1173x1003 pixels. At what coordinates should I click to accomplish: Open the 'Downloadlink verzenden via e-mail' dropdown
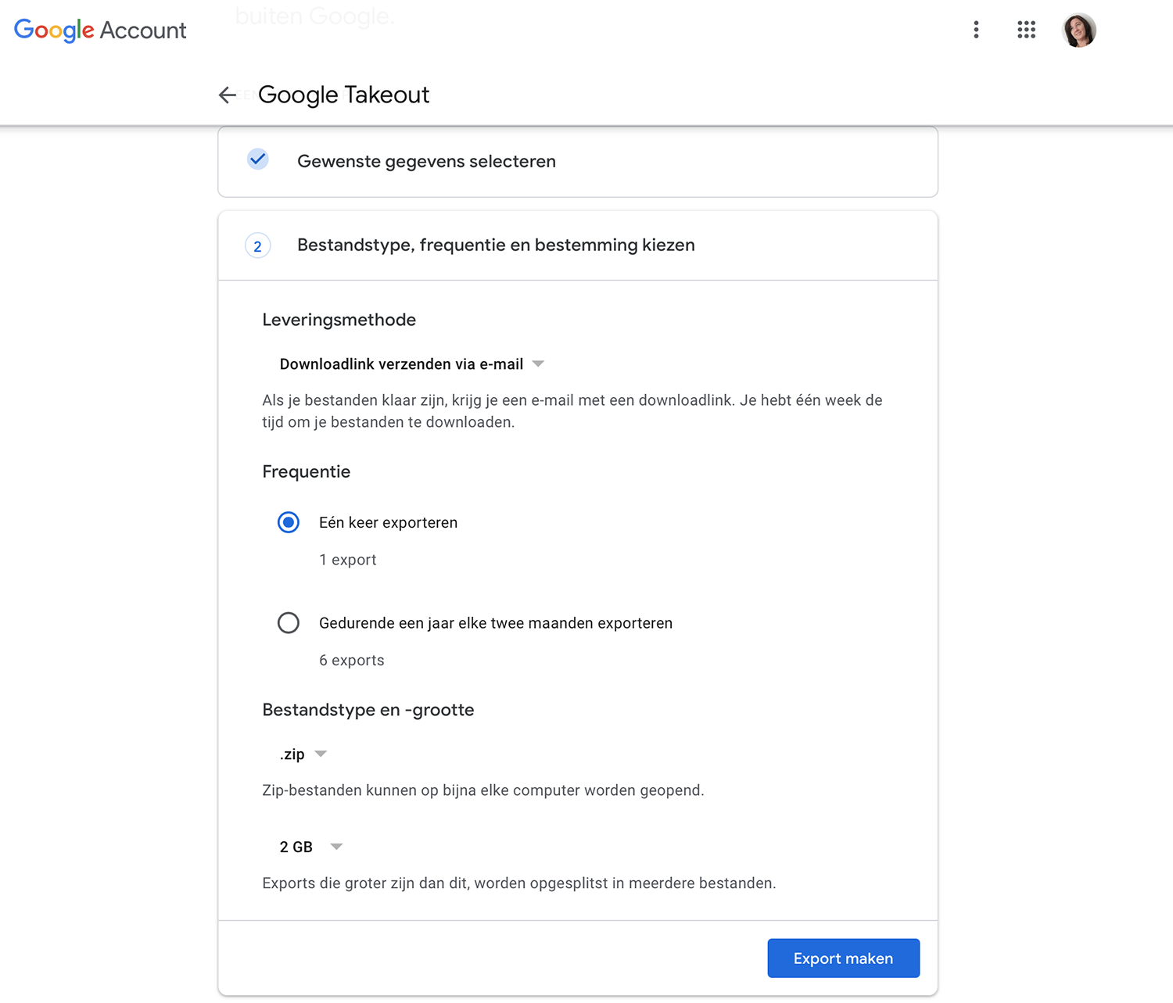click(411, 364)
